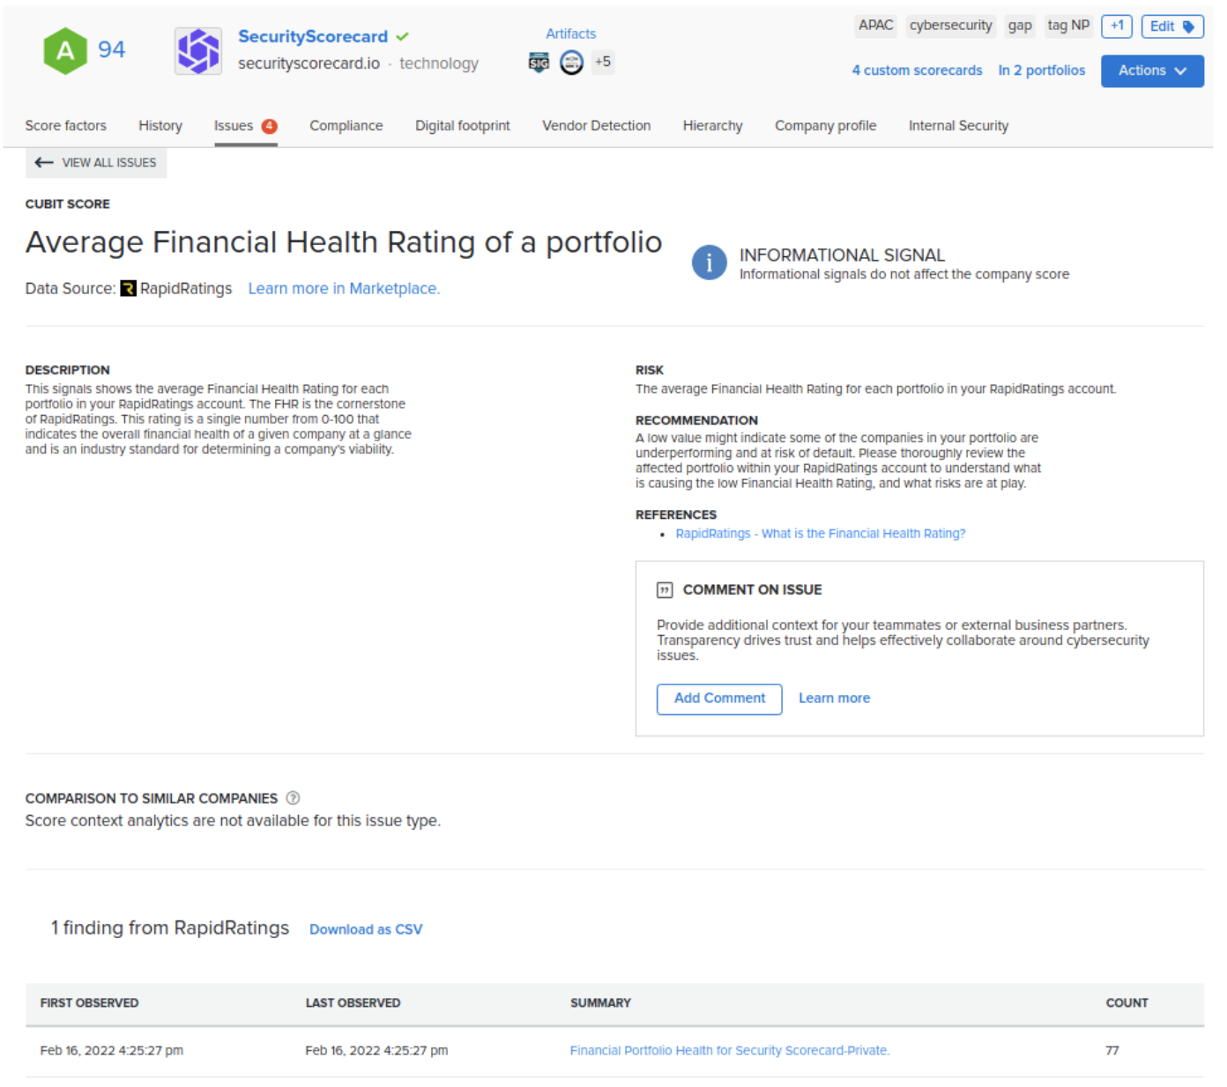Switch to the Score factors tab
The image size is (1227, 1087).
click(x=66, y=126)
